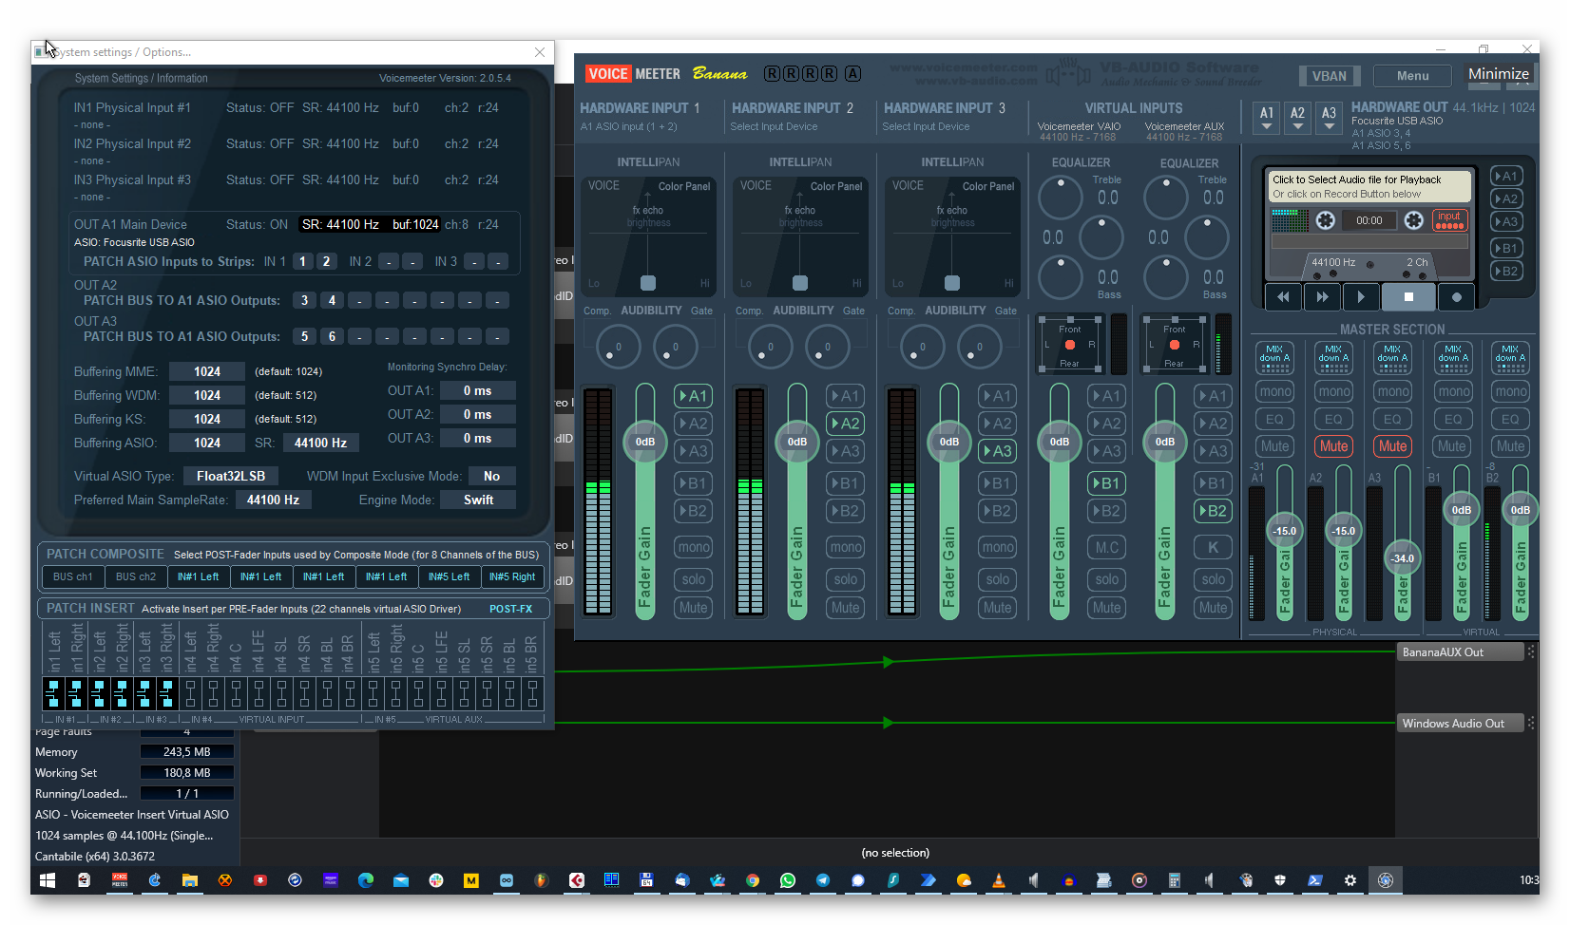The image size is (1570, 925).
Task: Click the Hardware Input 1 fader gain knob
Action: tap(645, 442)
